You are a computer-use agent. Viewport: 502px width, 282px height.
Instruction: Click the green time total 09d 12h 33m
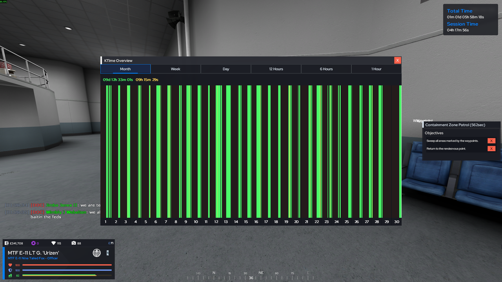coord(118,80)
